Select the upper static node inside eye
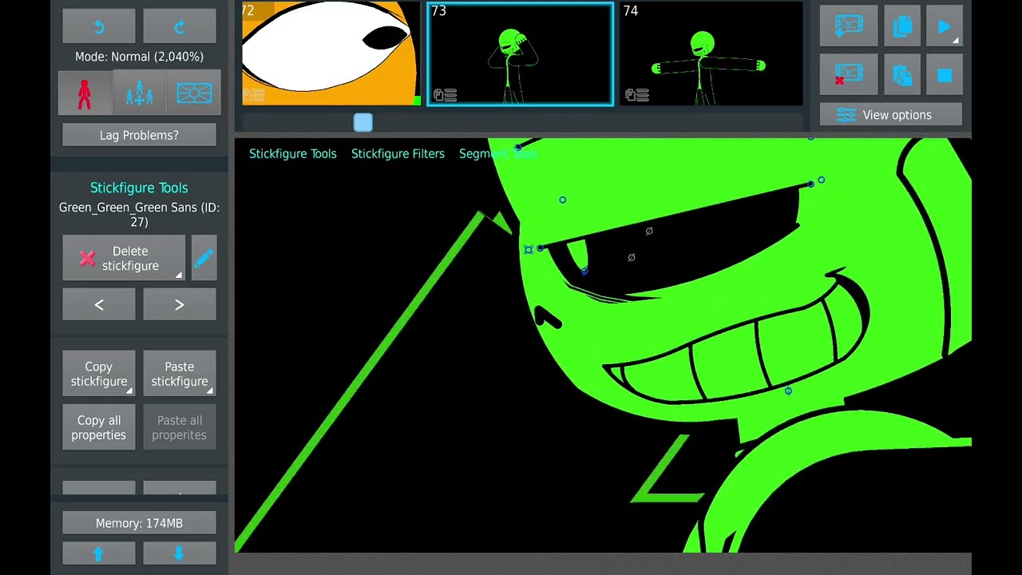The image size is (1022, 575). [x=649, y=231]
